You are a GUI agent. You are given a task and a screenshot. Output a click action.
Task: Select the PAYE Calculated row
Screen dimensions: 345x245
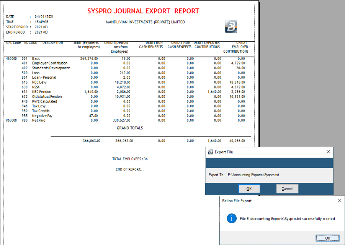click(x=44, y=101)
